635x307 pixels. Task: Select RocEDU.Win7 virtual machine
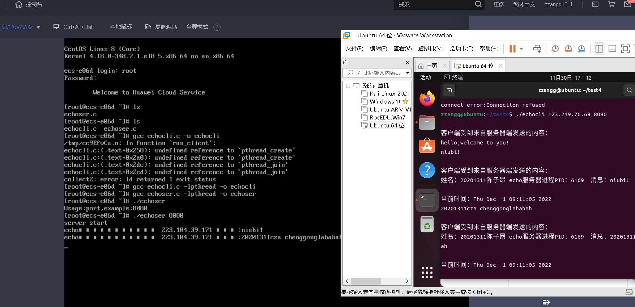(x=384, y=117)
